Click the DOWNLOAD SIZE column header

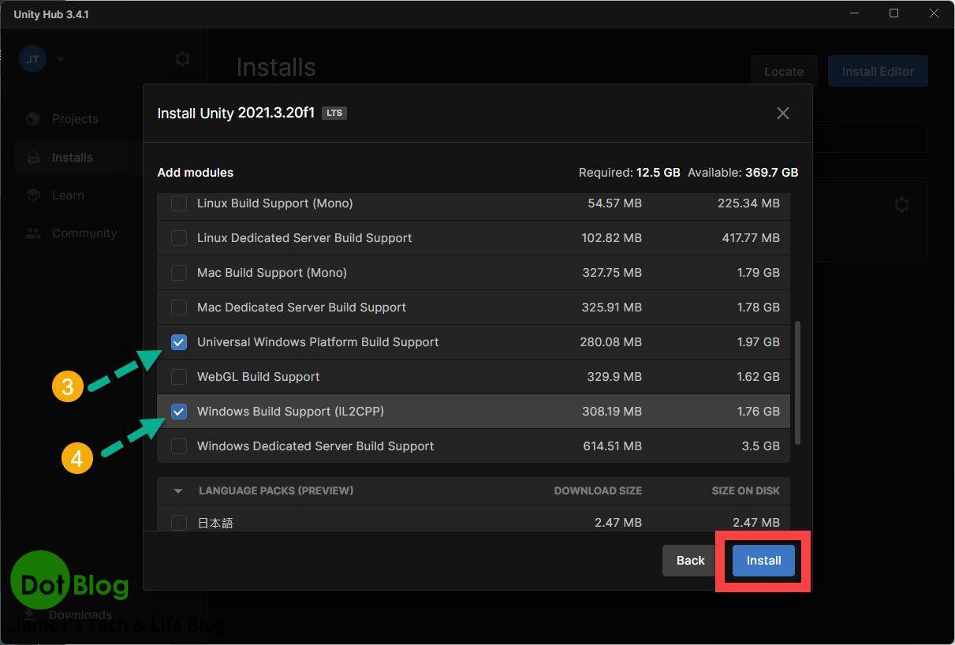598,490
